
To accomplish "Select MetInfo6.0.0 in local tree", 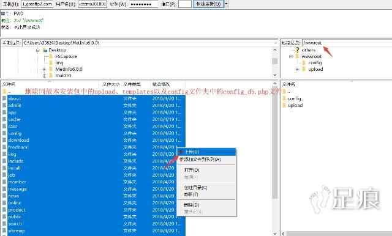I will click(69, 69).
